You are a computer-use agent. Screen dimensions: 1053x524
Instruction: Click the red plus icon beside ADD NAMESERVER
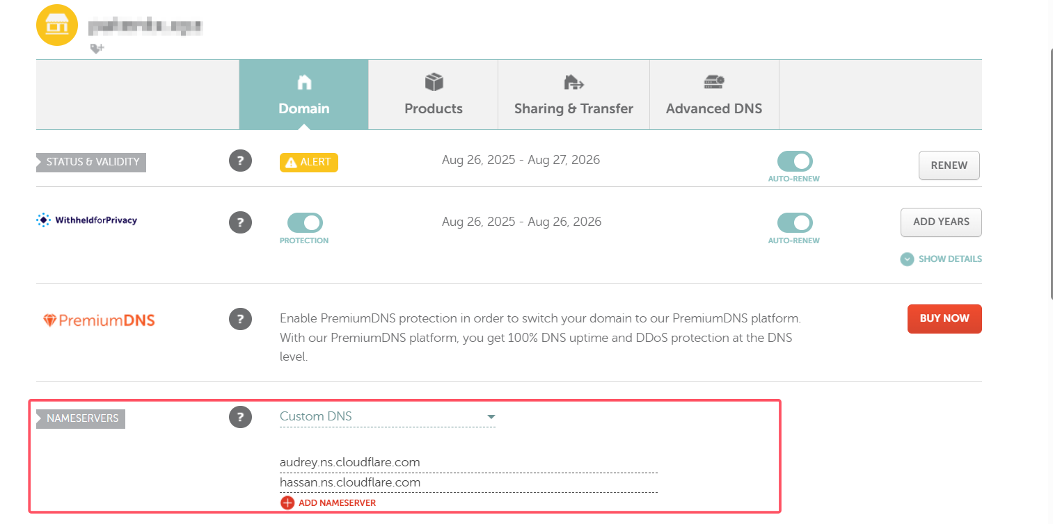pos(287,502)
